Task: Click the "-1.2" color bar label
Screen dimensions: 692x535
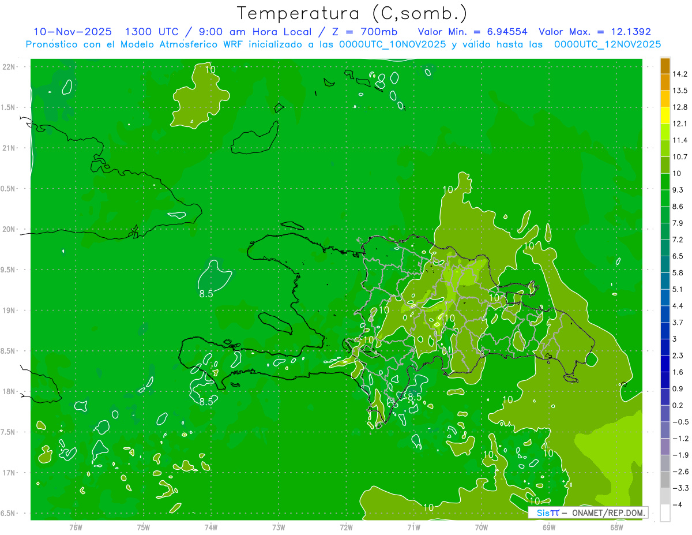Action: 680,439
